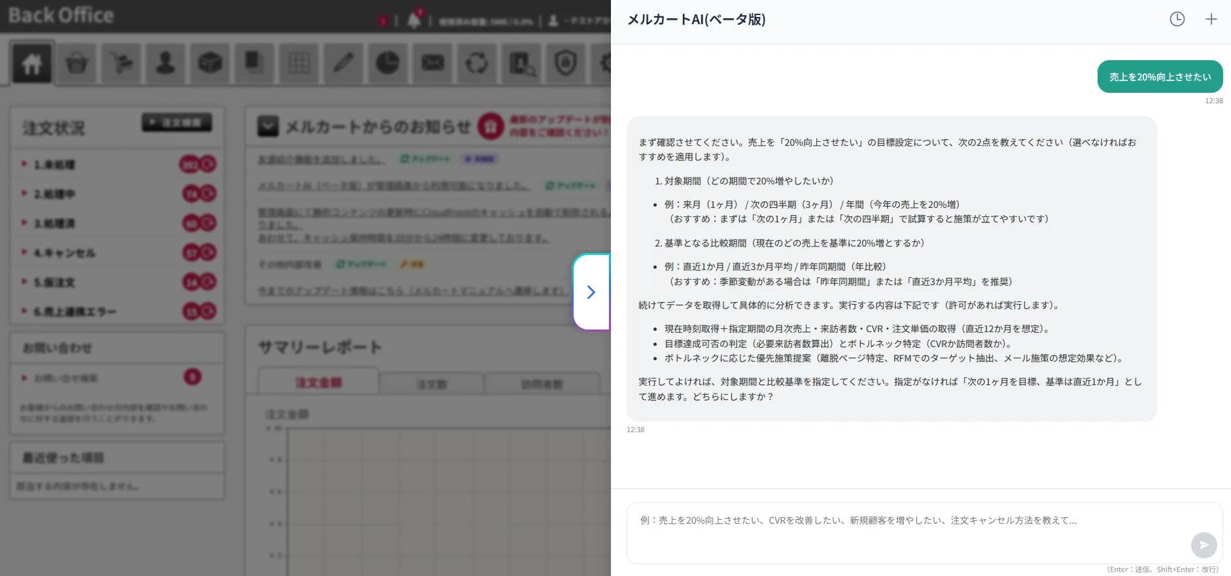Open the Home icon in Back Office toolbar
Screen dimensions: 1231x576
(32, 63)
